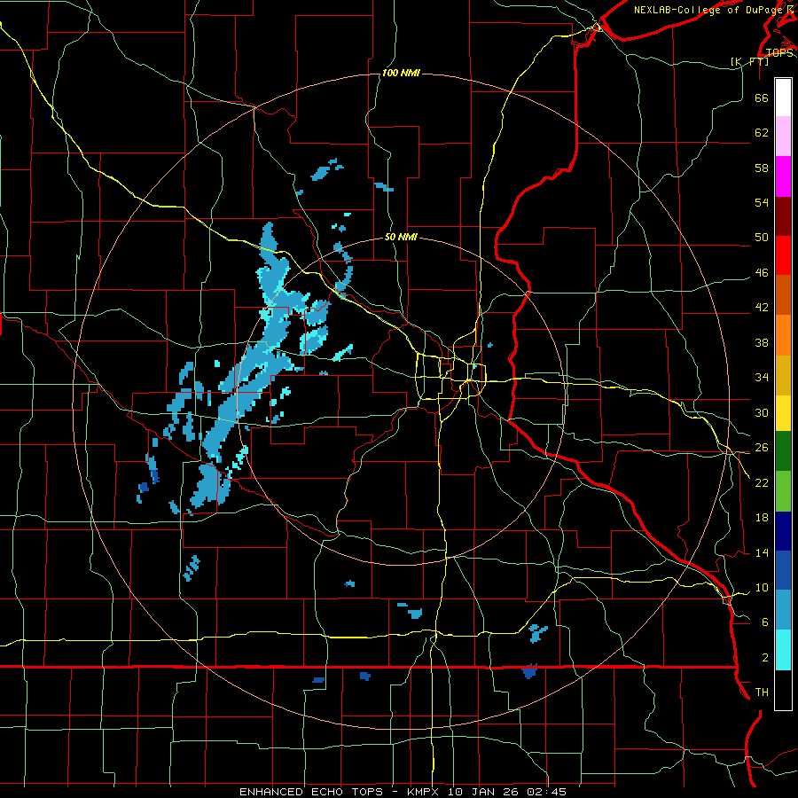This screenshot has width=798, height=798.
Task: Click the black TH legend swatch
Action: point(783,690)
